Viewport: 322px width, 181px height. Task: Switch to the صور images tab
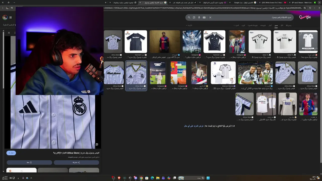point(276,25)
